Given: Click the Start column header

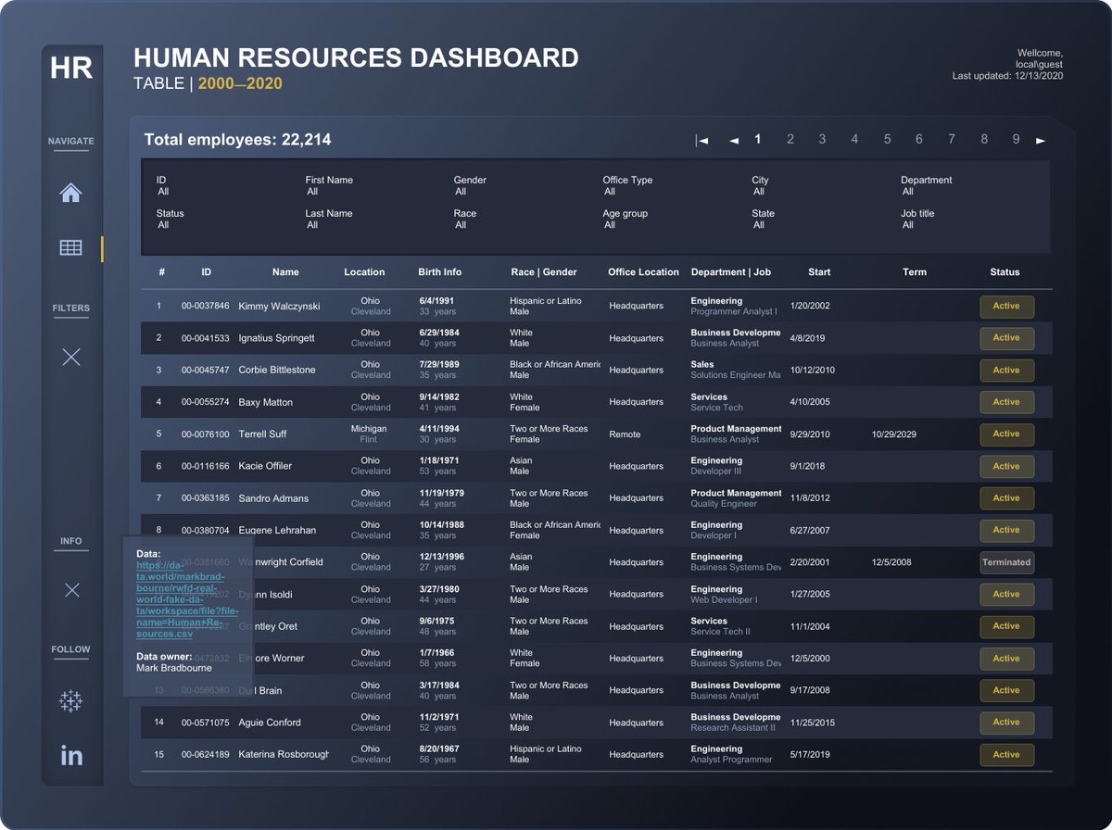Looking at the screenshot, I should pos(819,272).
